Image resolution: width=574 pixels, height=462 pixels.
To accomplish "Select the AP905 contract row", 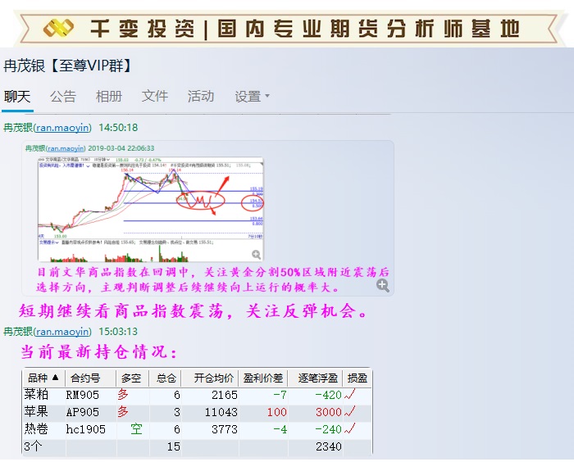I will point(83,412).
